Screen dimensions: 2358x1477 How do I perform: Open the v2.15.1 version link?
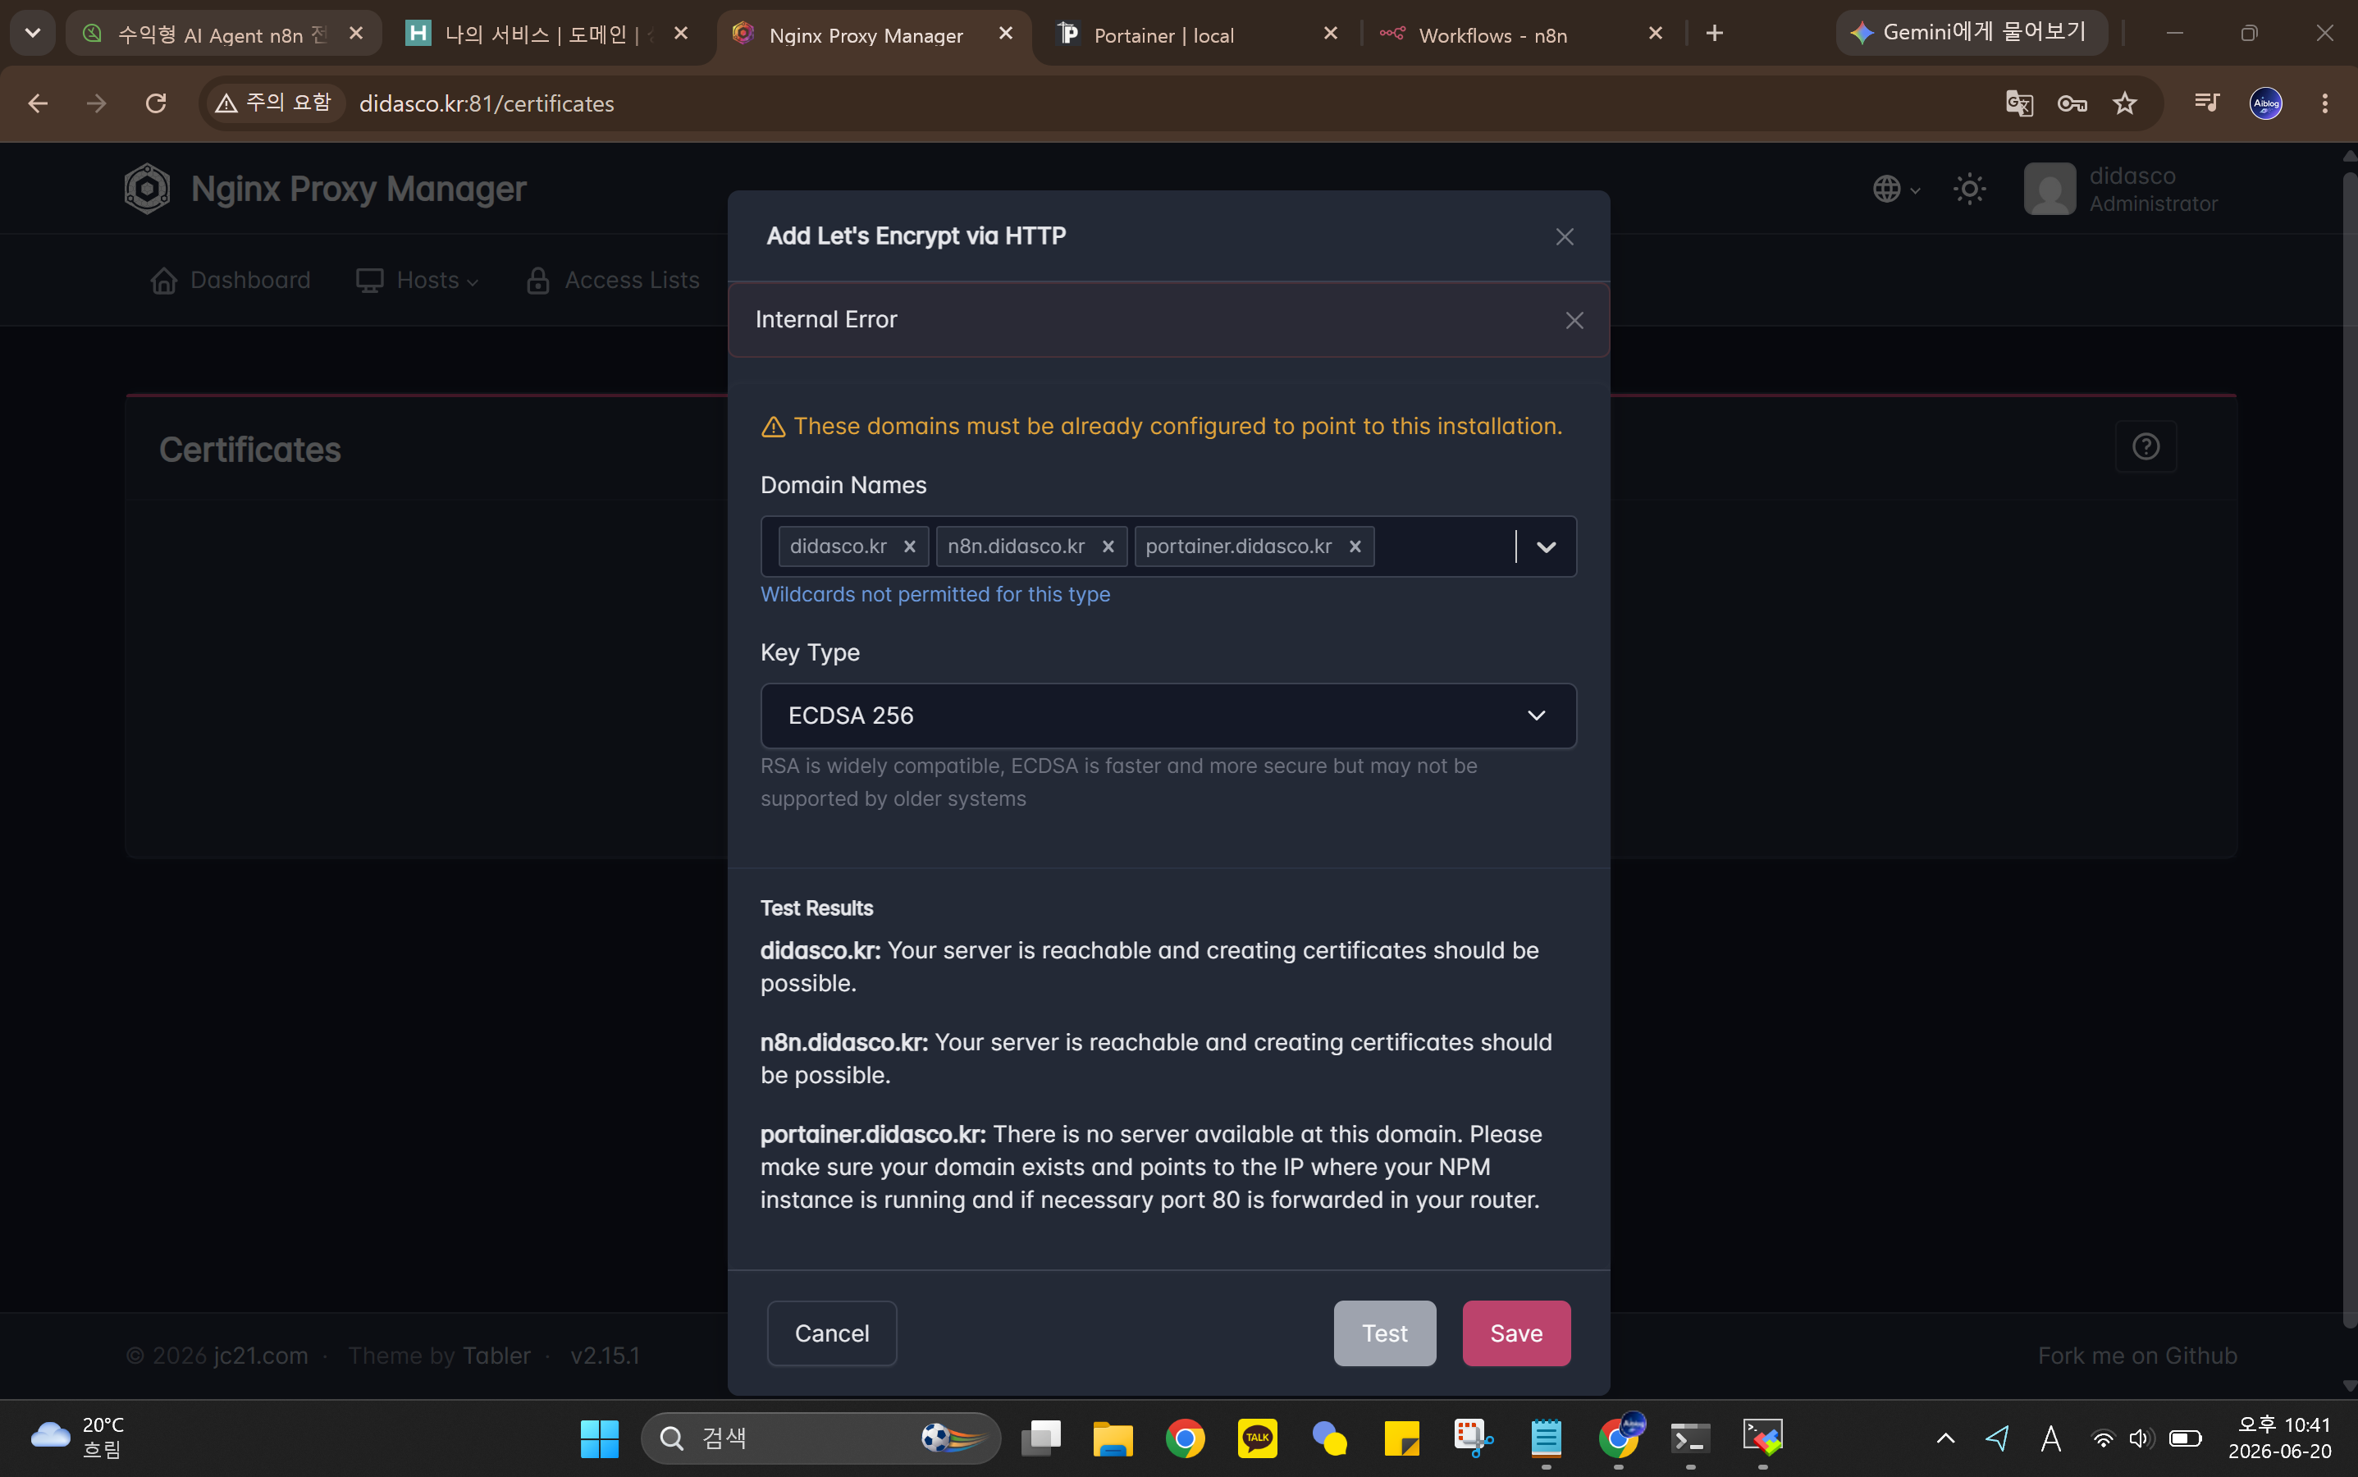(605, 1355)
